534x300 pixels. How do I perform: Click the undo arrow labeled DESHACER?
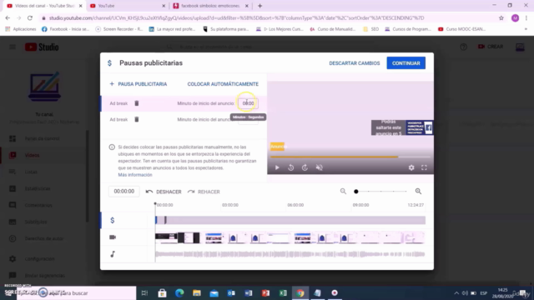164,192
